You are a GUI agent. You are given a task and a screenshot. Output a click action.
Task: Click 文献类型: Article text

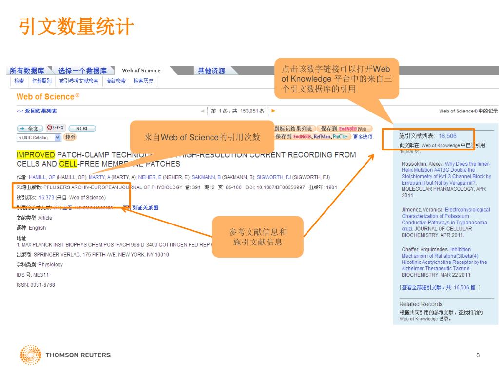[x=34, y=218]
